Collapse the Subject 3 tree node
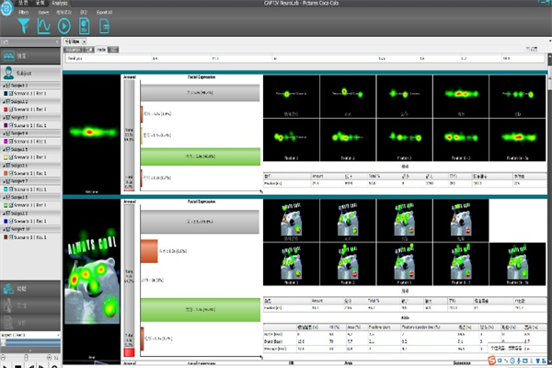 pos(4,118)
